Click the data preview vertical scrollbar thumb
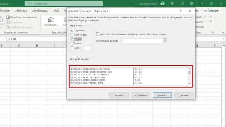The height and width of the screenshot is (127, 226). [x=190, y=73]
